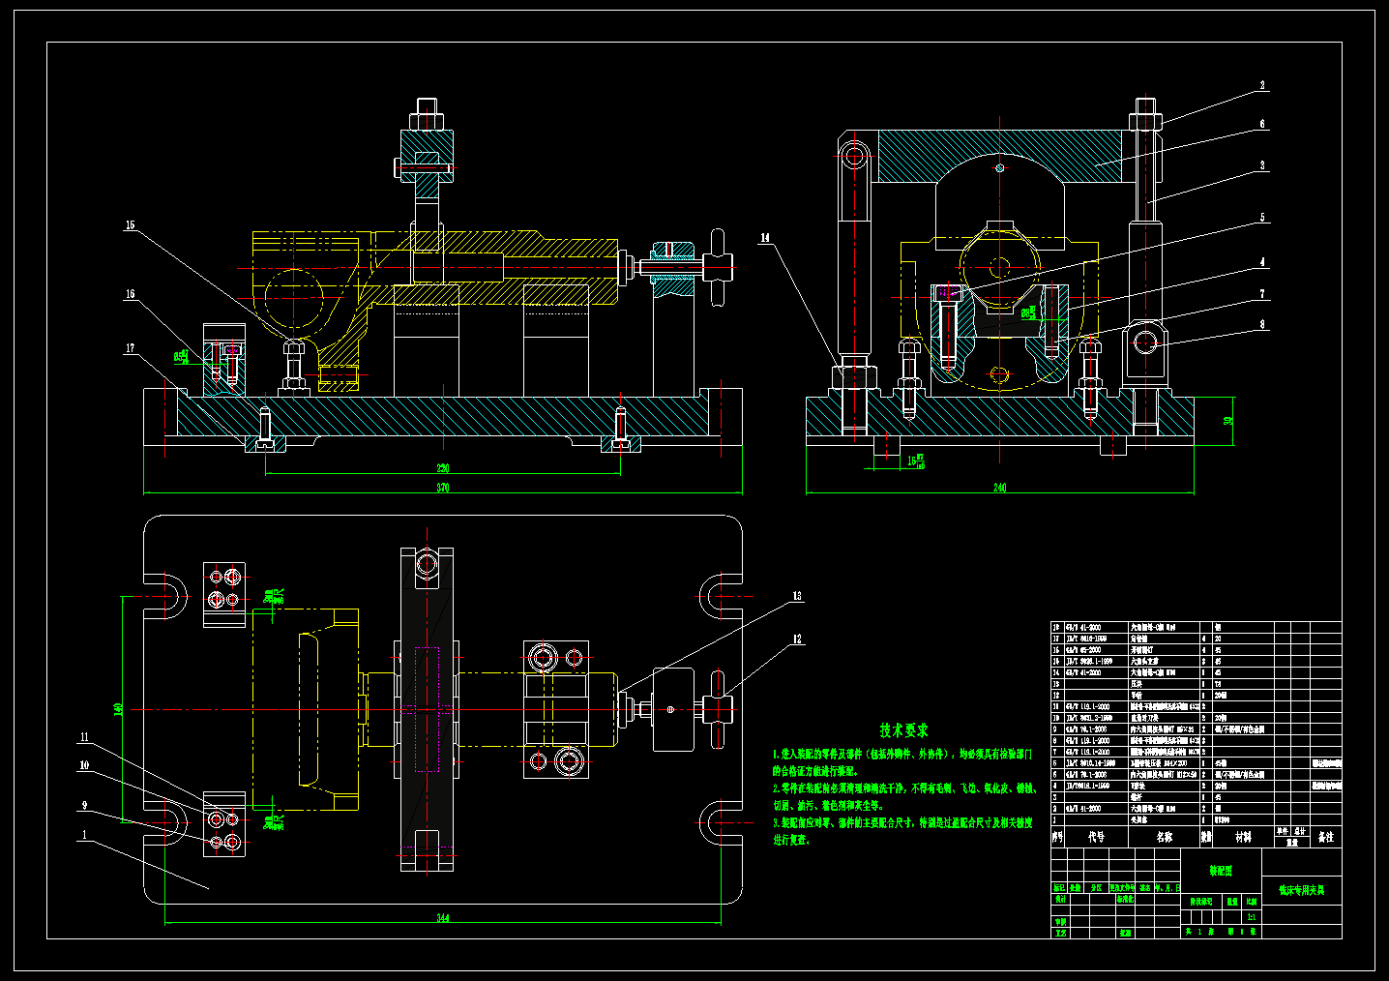Click the '技术要求' heading text
Image resolution: width=1389 pixels, height=981 pixels.
pos(903,730)
